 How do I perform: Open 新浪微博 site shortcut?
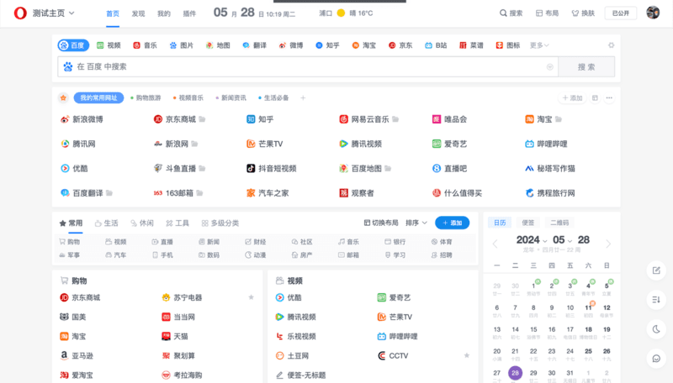point(82,119)
